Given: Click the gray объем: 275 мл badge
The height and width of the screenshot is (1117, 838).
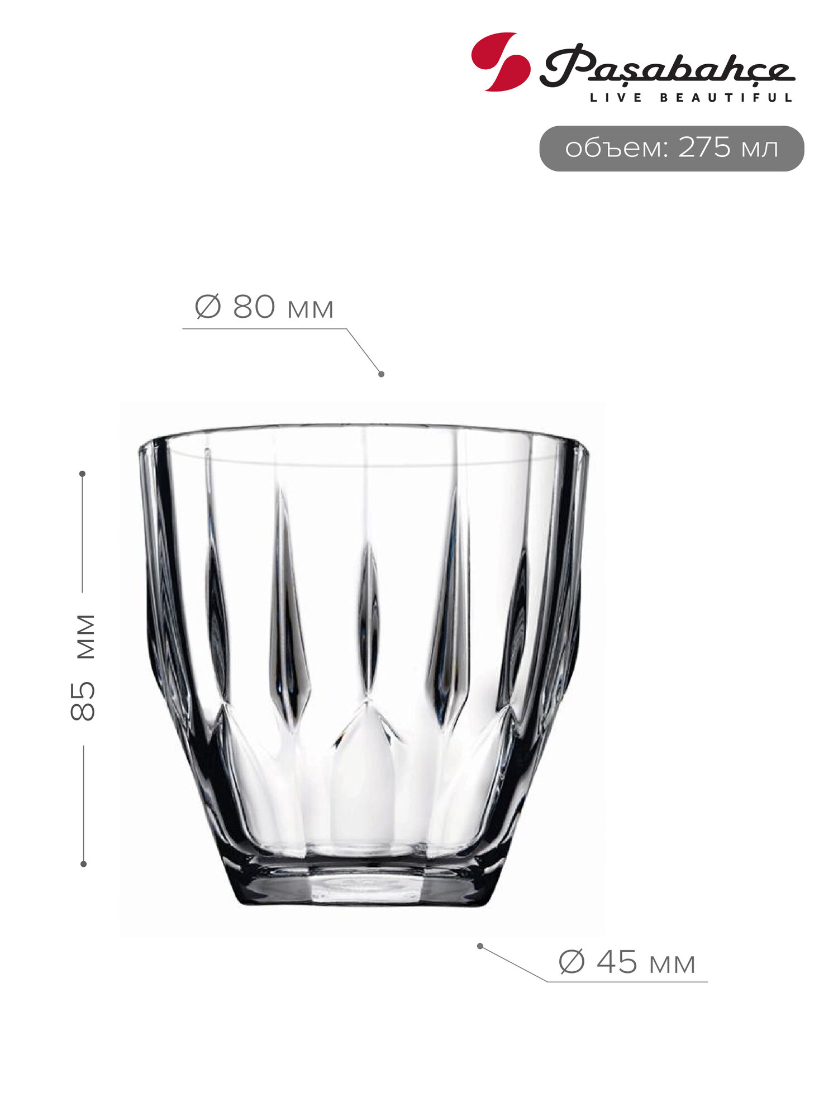Looking at the screenshot, I should (672, 149).
